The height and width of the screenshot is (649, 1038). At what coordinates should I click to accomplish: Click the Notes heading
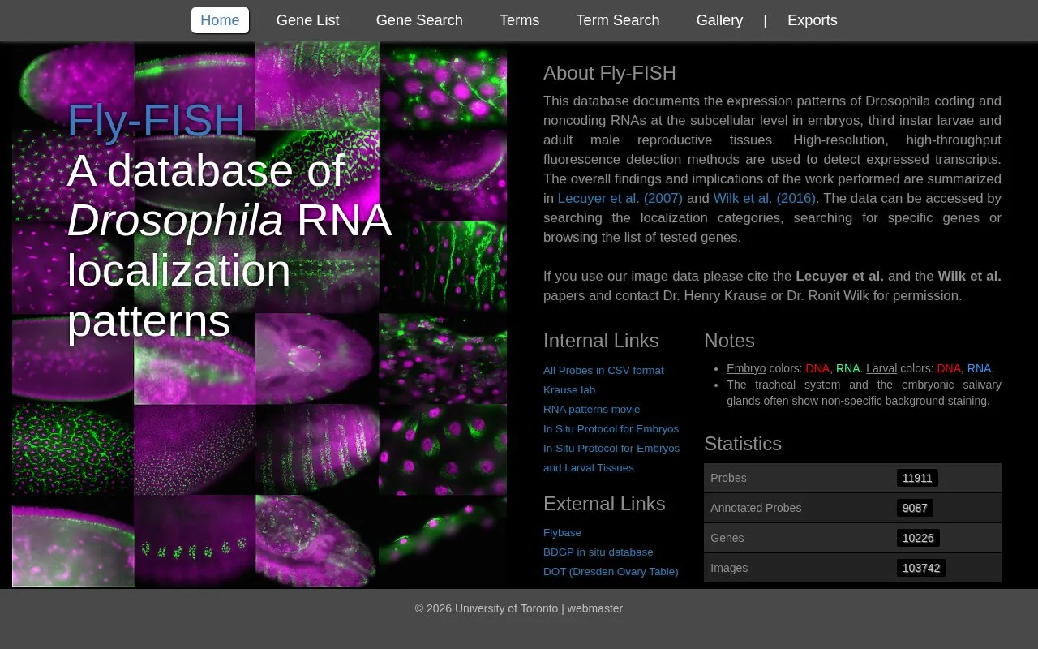(729, 341)
